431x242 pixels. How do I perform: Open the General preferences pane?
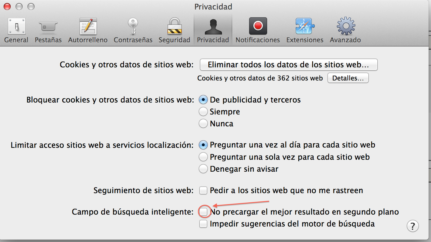(16, 28)
